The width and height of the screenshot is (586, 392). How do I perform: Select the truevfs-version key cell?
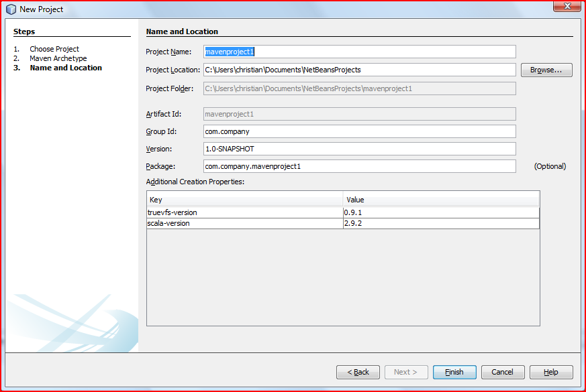tap(244, 212)
